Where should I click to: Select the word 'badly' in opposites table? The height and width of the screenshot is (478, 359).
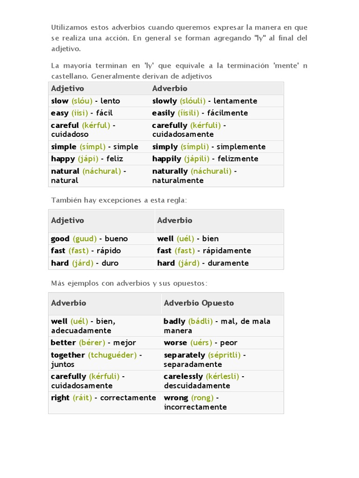click(x=174, y=321)
